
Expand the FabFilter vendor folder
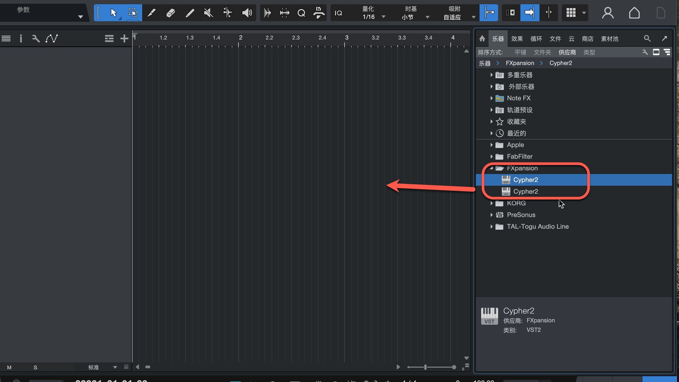[x=492, y=157]
